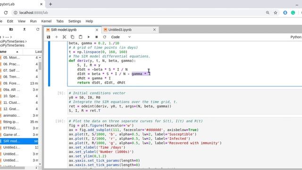Close the Untitled3.ipynb tab
This screenshot has width=302, height=170.
pyautogui.click(x=154, y=30)
